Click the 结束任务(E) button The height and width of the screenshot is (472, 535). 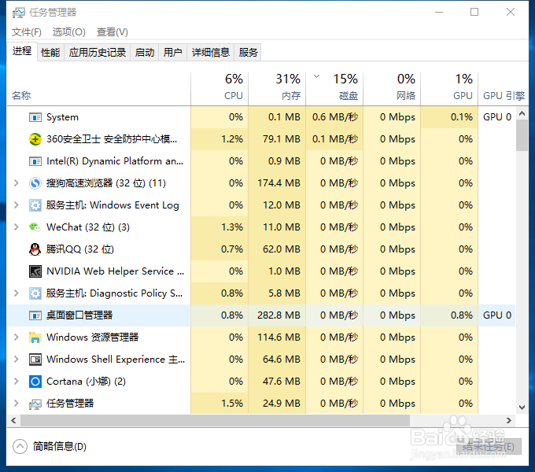[489, 446]
